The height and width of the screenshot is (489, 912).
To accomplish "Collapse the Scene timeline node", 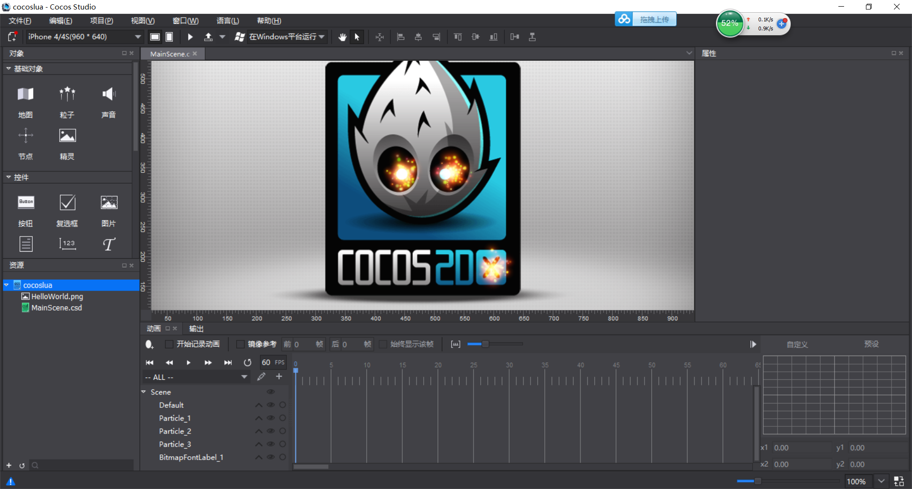I will 143,392.
